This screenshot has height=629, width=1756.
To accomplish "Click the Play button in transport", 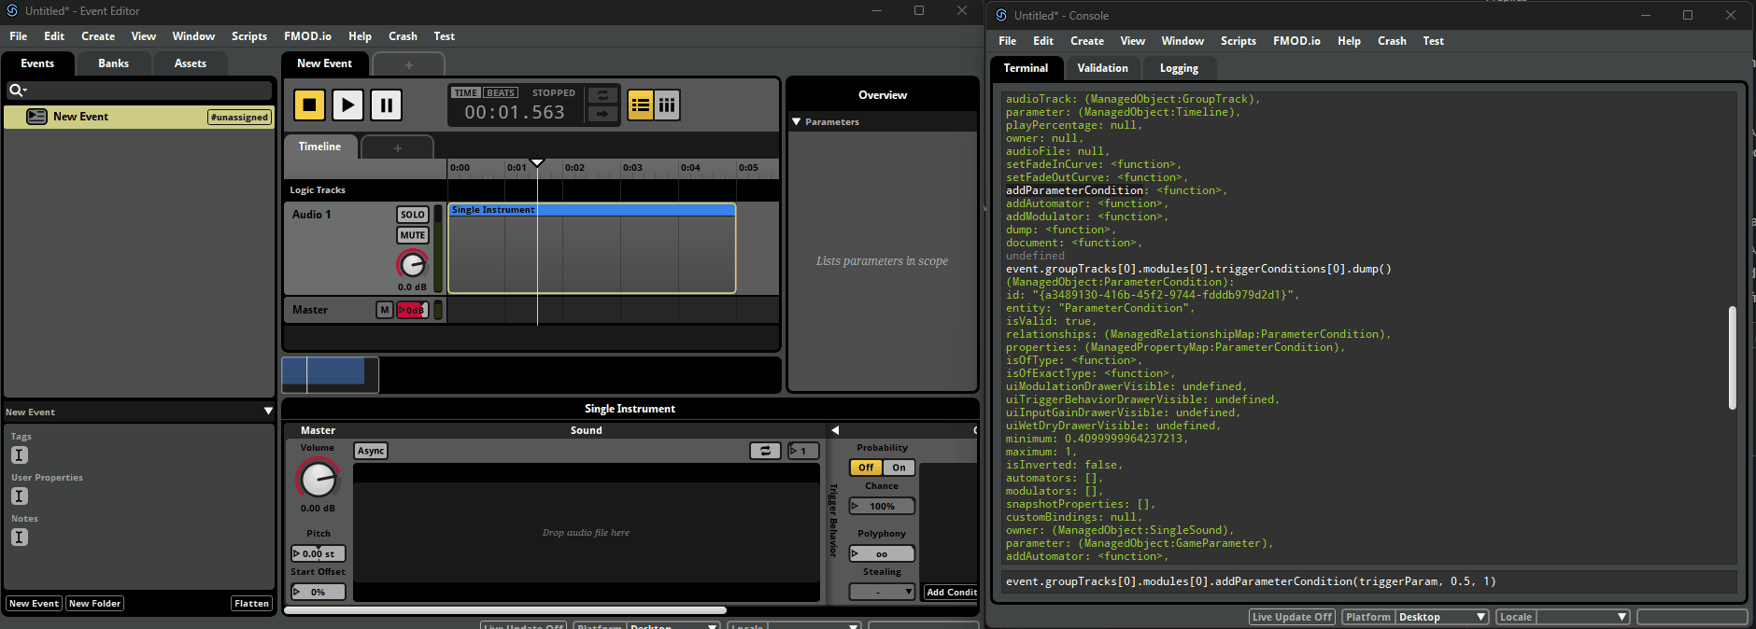I will (347, 105).
